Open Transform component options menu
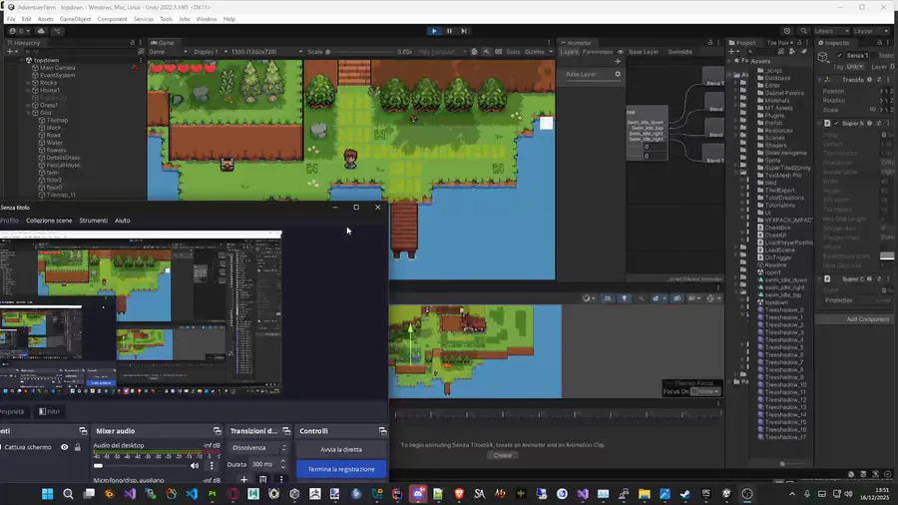Image resolution: width=898 pixels, height=505 pixels. pyautogui.click(x=888, y=80)
